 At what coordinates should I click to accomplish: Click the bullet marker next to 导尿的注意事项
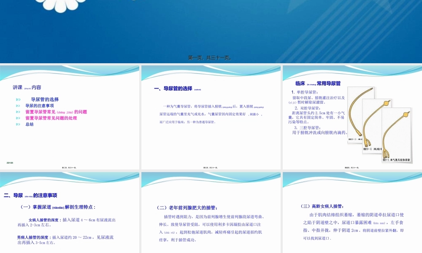point(18,105)
